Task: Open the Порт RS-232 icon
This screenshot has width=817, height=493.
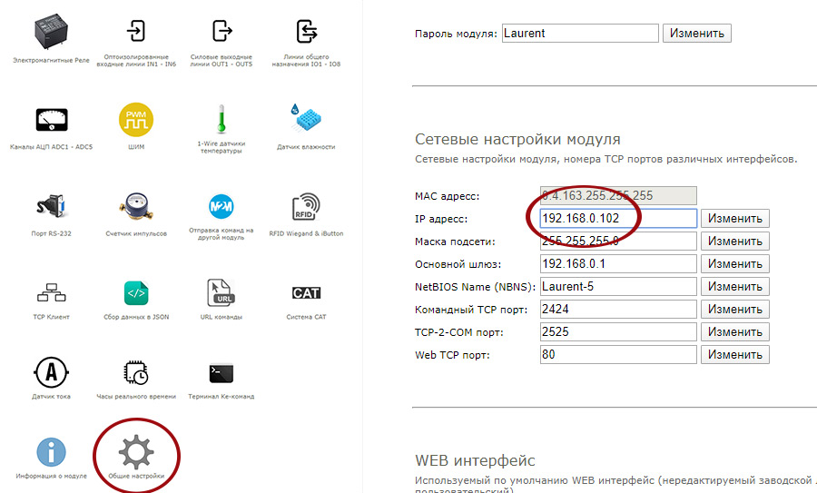Action: (52, 205)
